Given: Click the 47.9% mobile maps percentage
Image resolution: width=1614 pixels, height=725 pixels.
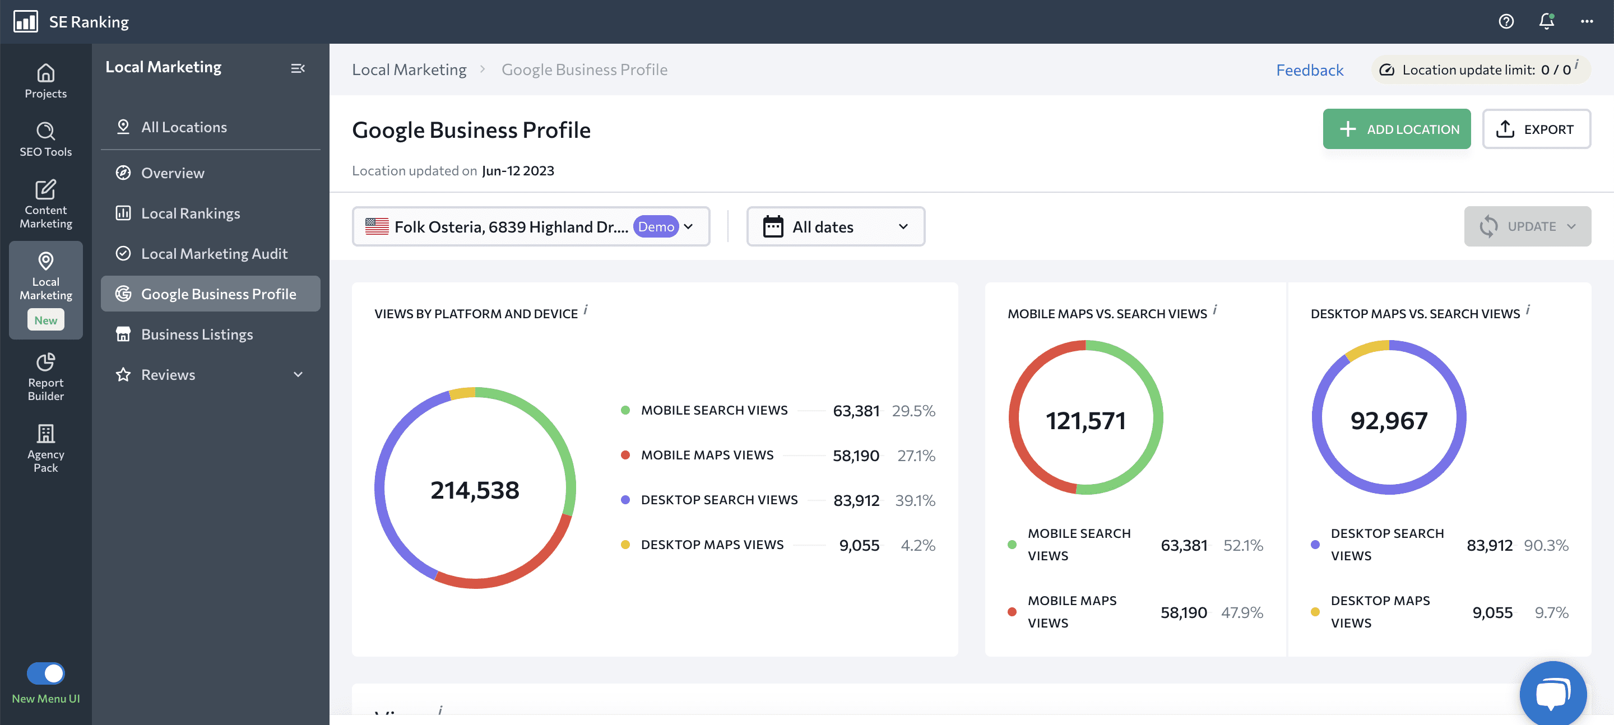Looking at the screenshot, I should (x=1242, y=612).
